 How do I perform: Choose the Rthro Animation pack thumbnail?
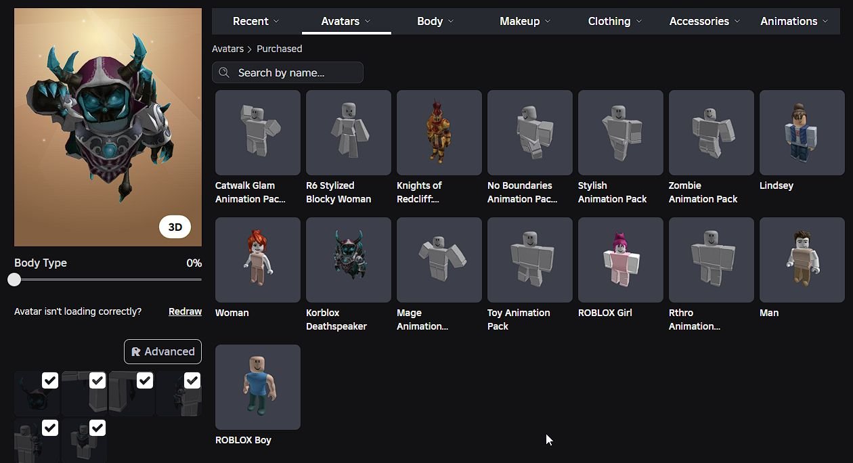pos(712,260)
